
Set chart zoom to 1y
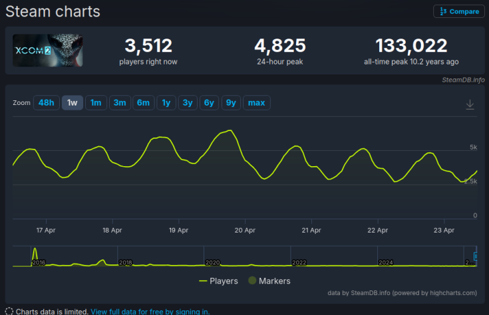(x=166, y=102)
